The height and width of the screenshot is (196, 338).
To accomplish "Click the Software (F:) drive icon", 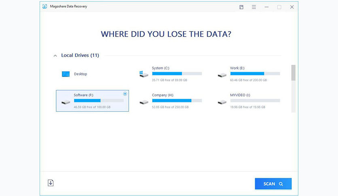I will (x=66, y=102).
